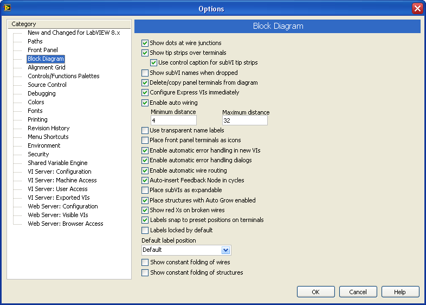Uncheck Use control caption for subVI tip strips
Image resolution: width=426 pixels, height=305 pixels.
coord(154,62)
